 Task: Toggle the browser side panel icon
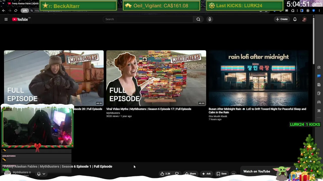pos(302,11)
